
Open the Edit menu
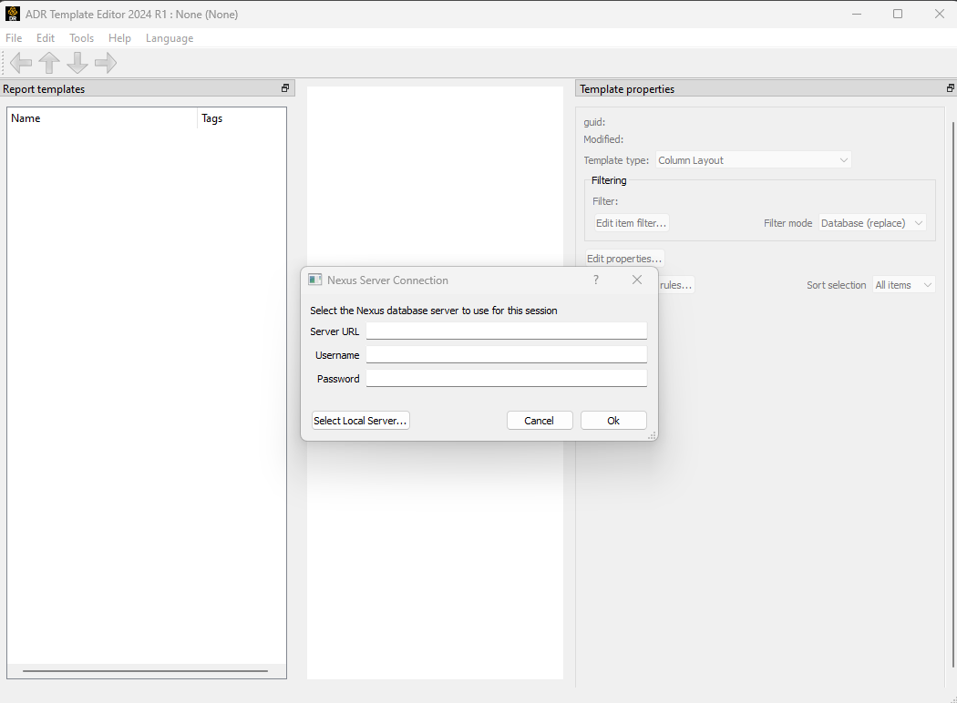pyautogui.click(x=46, y=38)
